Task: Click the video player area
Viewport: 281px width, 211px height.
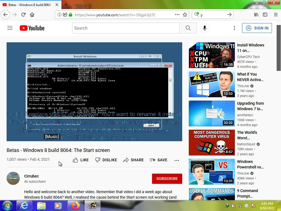Action: point(94,92)
